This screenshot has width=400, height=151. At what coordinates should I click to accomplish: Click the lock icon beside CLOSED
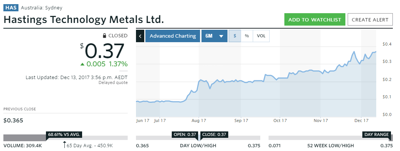105,36
